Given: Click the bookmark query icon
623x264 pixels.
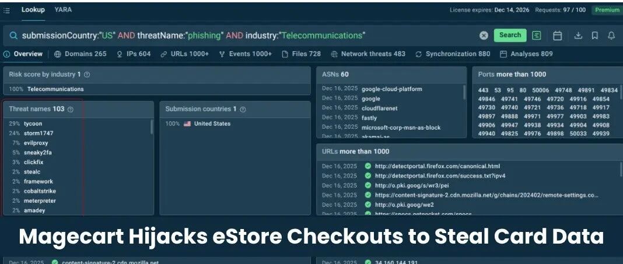Looking at the screenshot, I should point(595,36).
